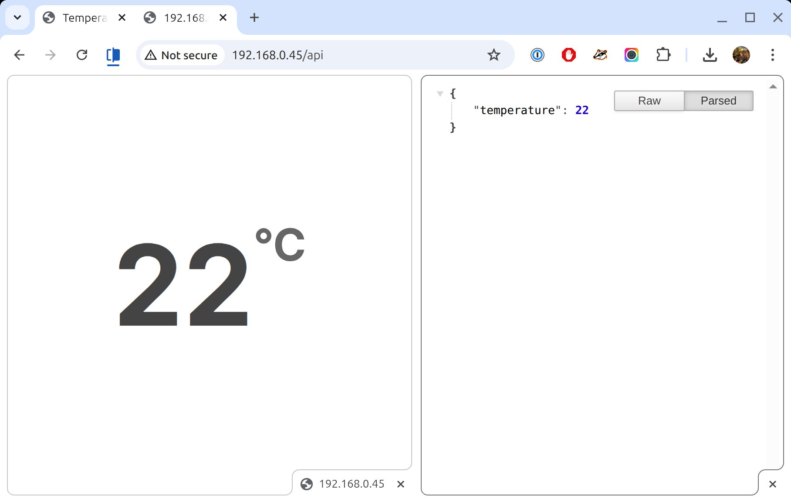
Task: Click the raccoon extension icon
Action: (x=600, y=55)
